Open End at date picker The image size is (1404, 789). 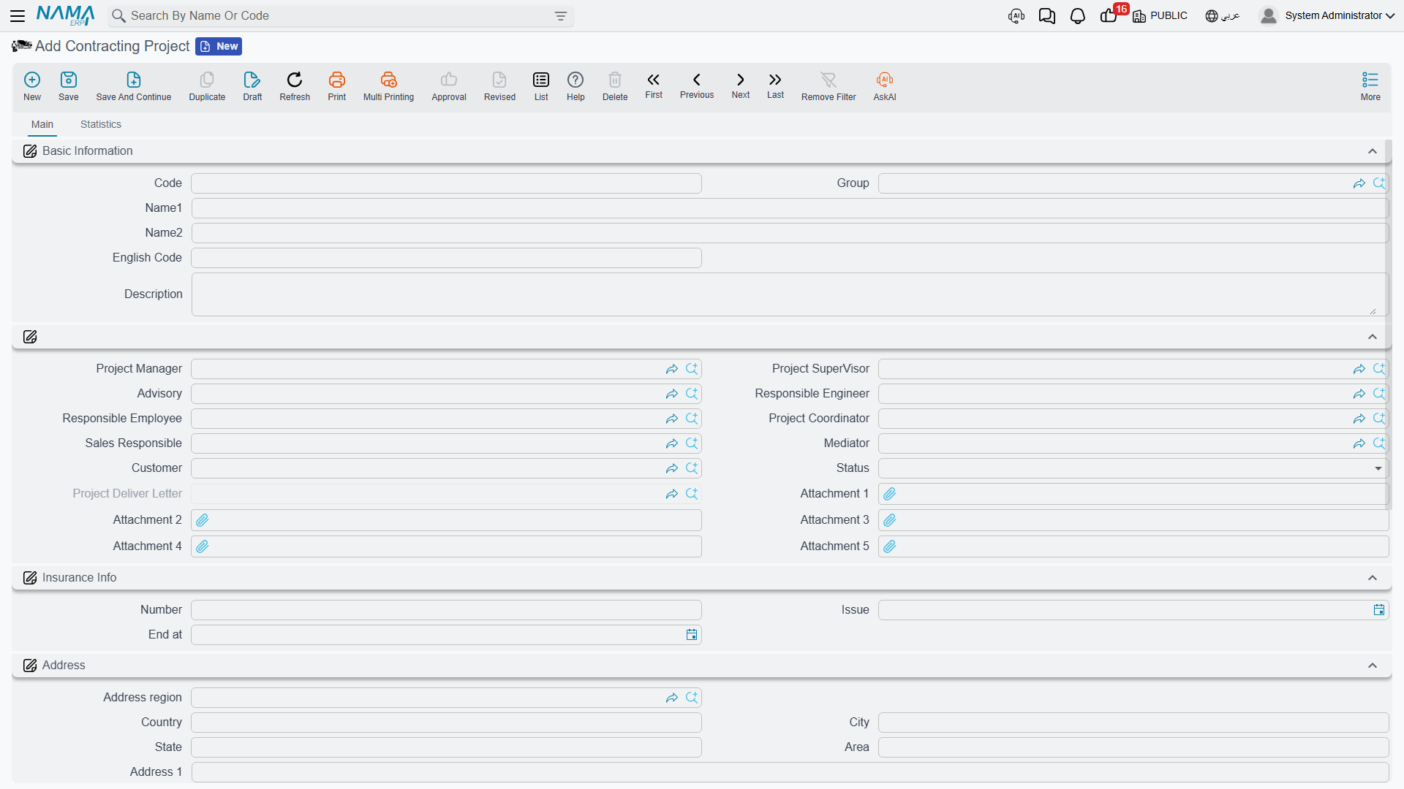tap(692, 635)
